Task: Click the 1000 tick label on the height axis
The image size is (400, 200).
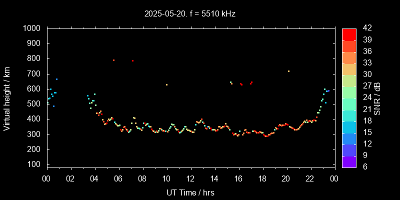Action: pyautogui.click(x=32, y=28)
